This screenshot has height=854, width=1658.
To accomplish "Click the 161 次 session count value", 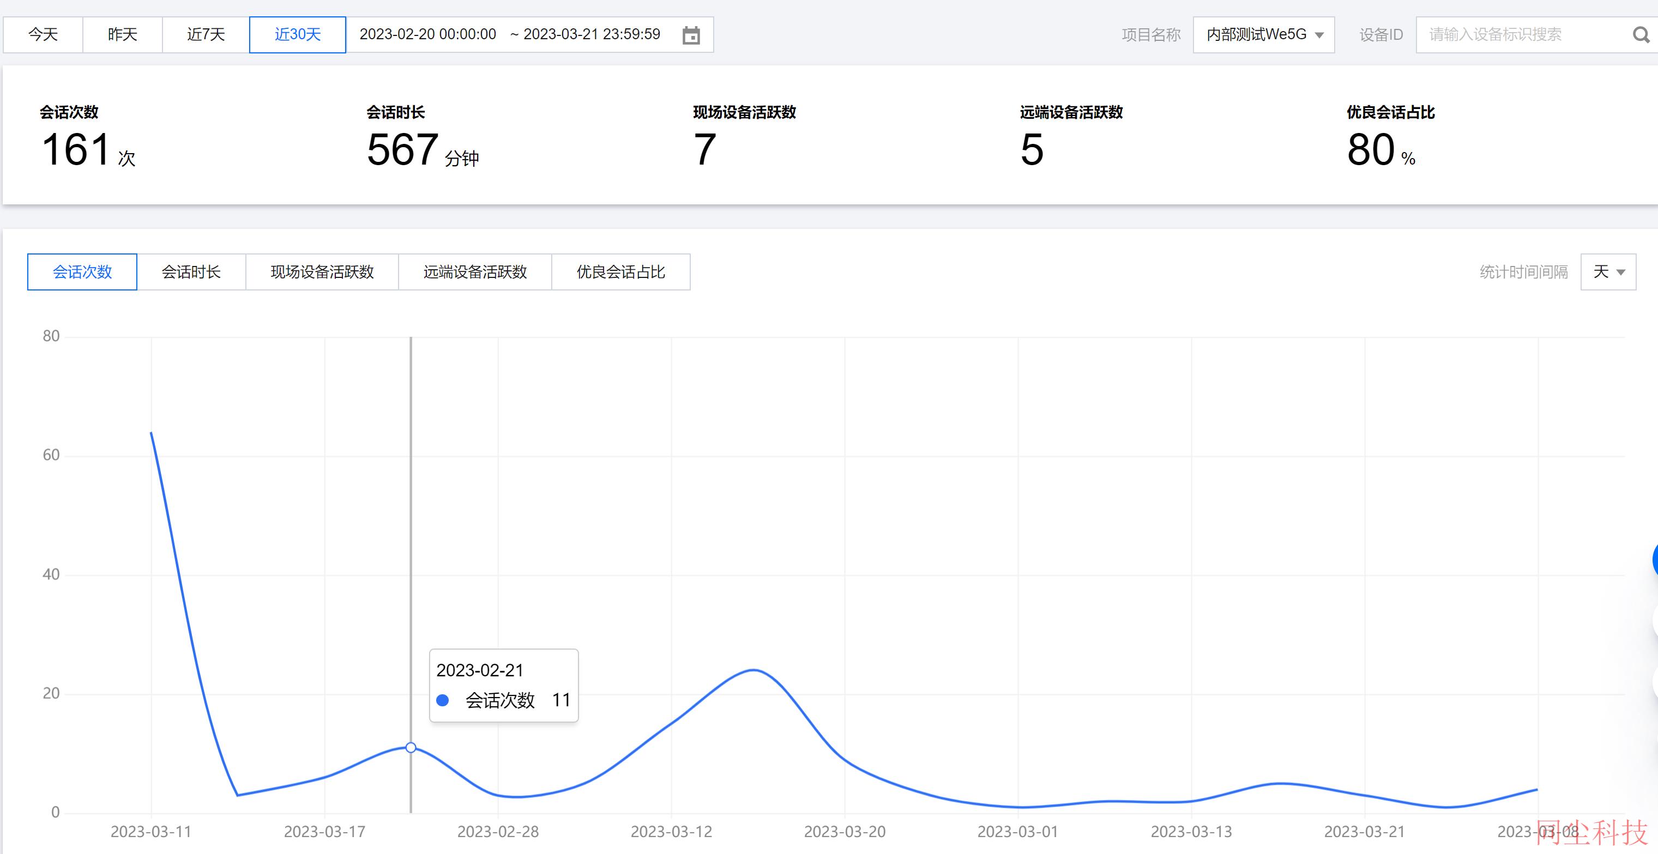I will tap(88, 150).
